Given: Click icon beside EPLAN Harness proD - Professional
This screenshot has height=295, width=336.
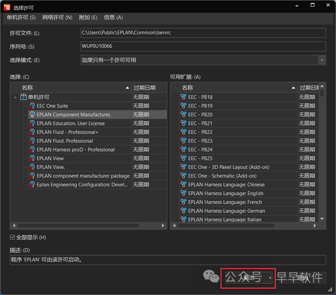Looking at the screenshot, I should [x=32, y=150].
